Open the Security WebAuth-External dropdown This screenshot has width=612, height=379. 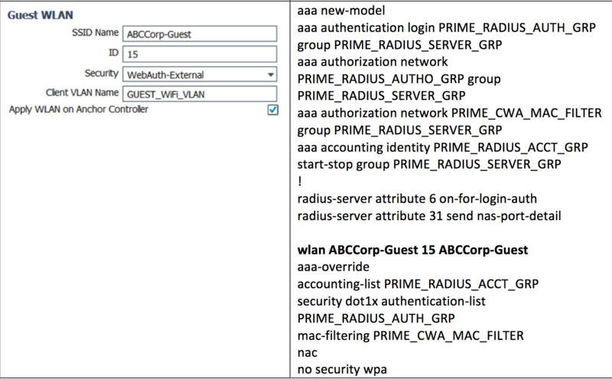(199, 74)
